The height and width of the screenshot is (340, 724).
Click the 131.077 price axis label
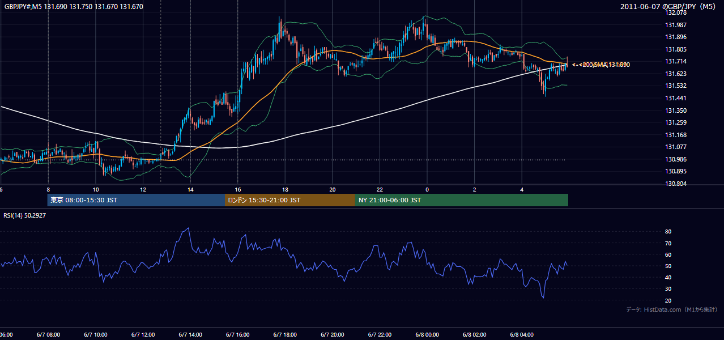676,147
